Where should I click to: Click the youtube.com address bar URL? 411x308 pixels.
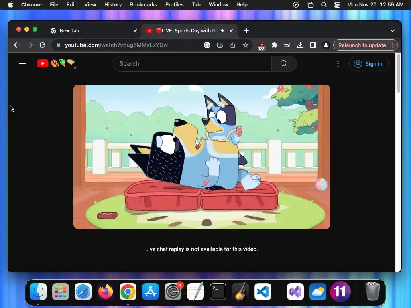[x=116, y=45]
